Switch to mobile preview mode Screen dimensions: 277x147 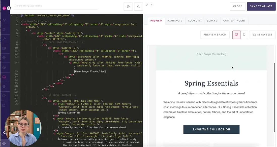tap(244, 35)
